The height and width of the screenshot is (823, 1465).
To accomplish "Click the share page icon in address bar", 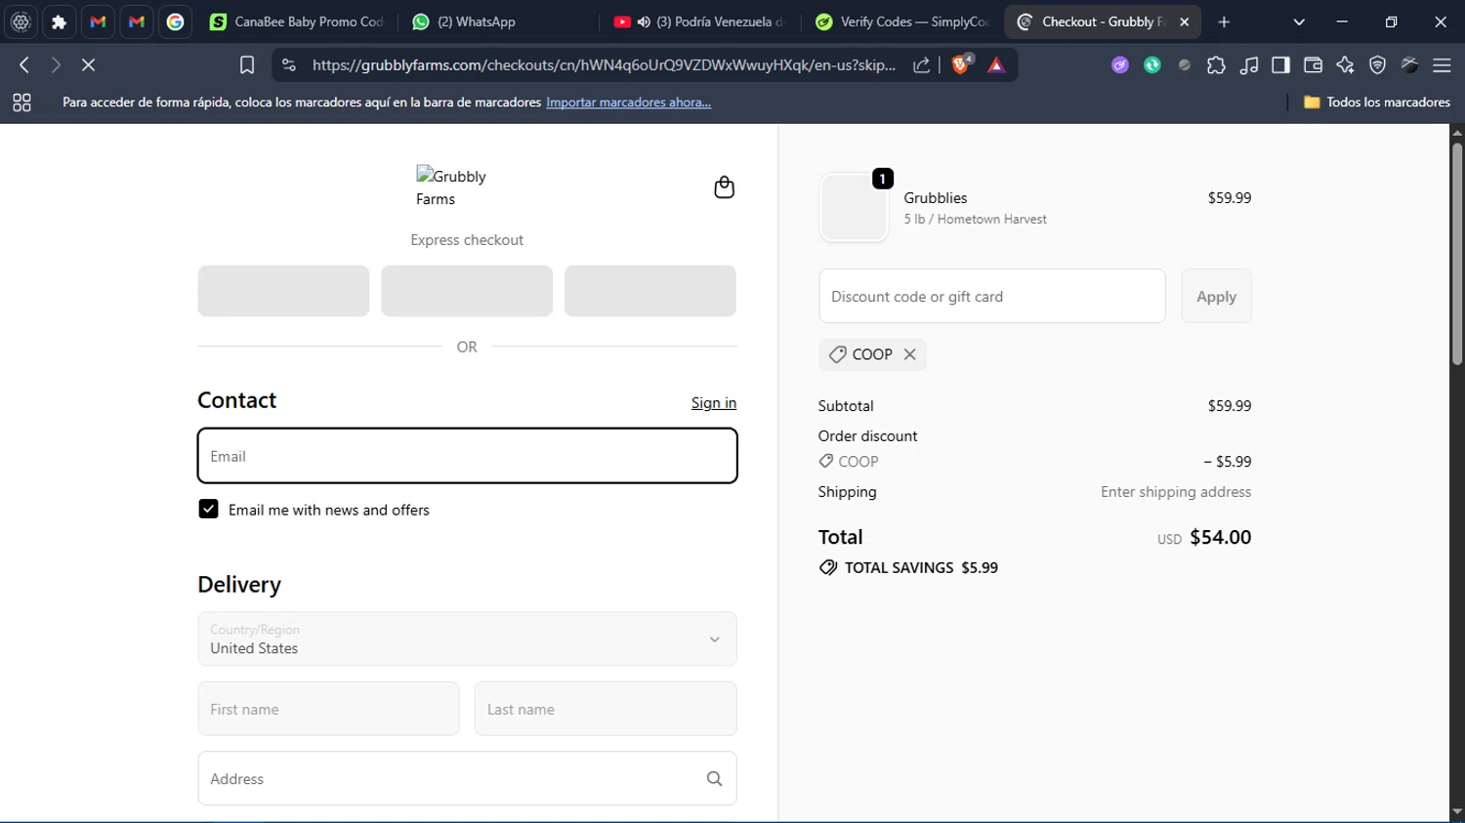I will 921,64.
